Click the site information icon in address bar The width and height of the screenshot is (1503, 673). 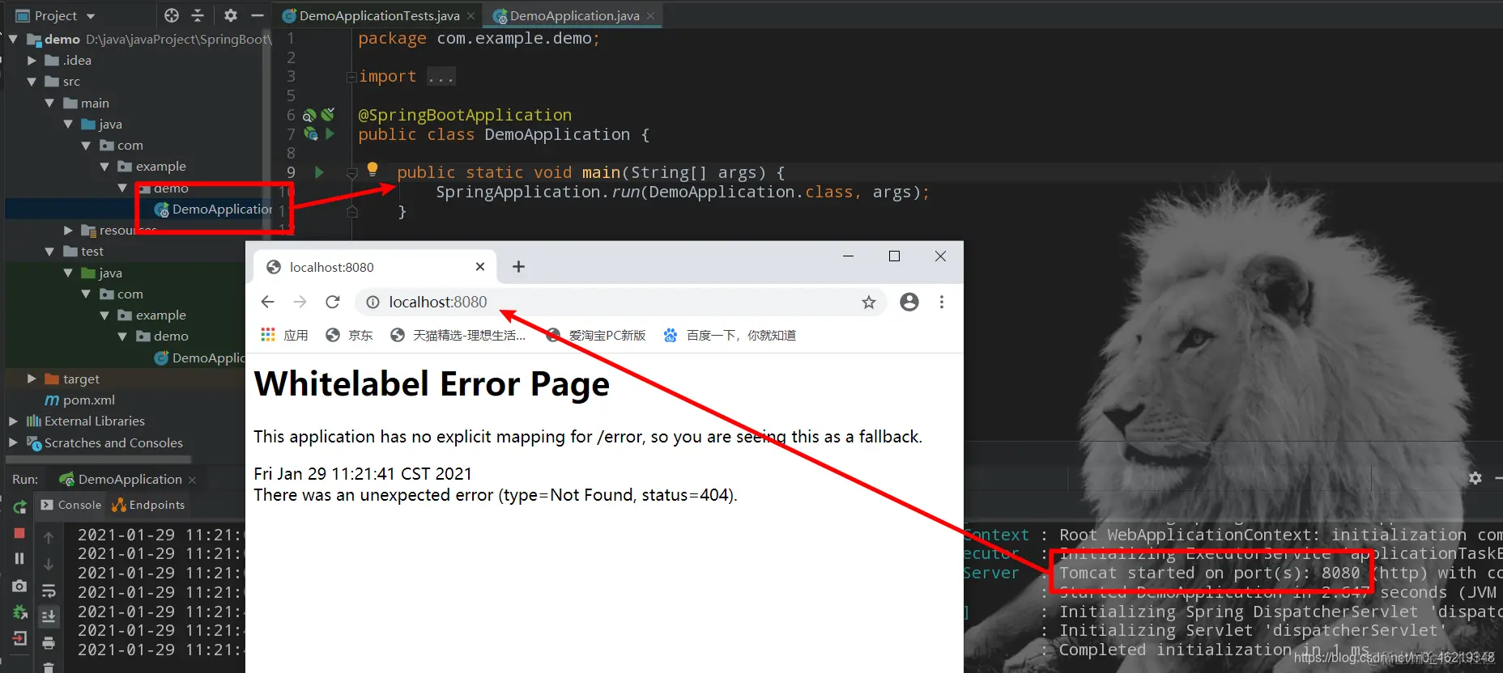coord(373,302)
